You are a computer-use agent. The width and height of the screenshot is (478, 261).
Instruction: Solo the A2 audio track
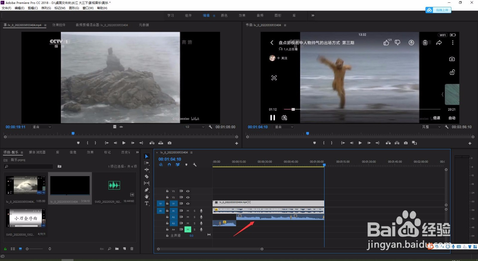(x=194, y=217)
